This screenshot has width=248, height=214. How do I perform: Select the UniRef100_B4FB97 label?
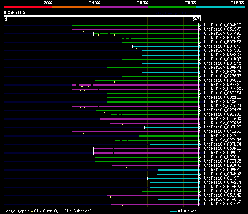(222, 187)
